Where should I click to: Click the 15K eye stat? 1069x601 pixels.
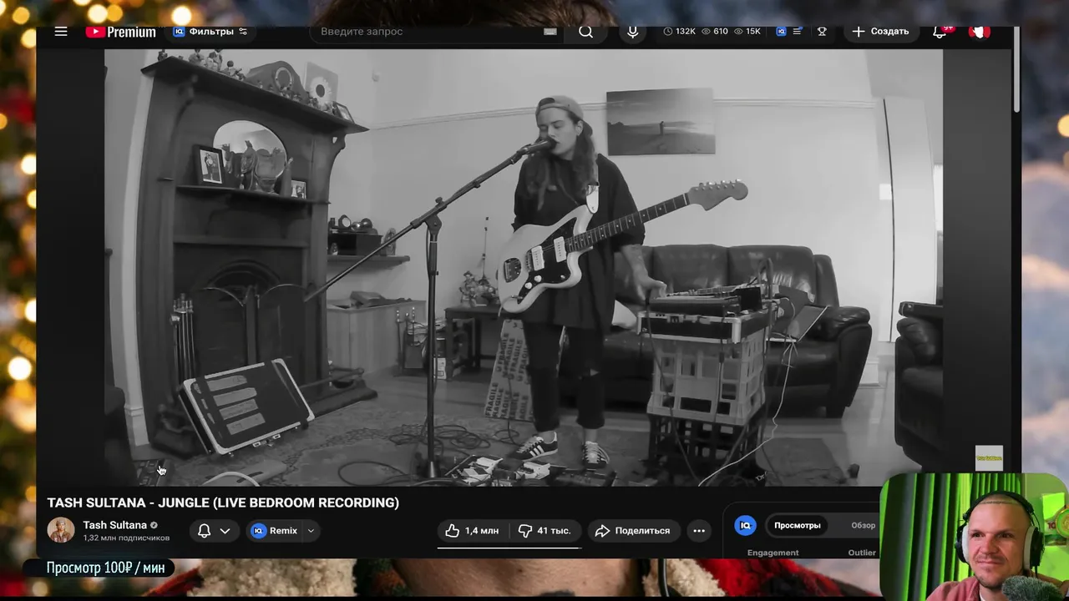(747, 32)
